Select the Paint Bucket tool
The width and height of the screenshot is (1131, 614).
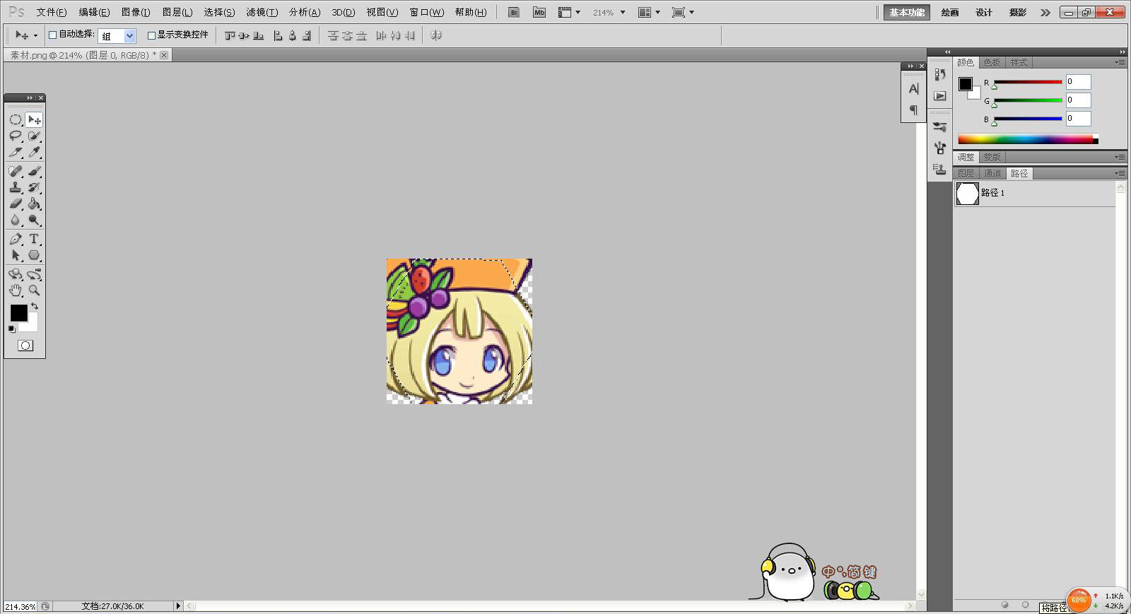(x=34, y=203)
